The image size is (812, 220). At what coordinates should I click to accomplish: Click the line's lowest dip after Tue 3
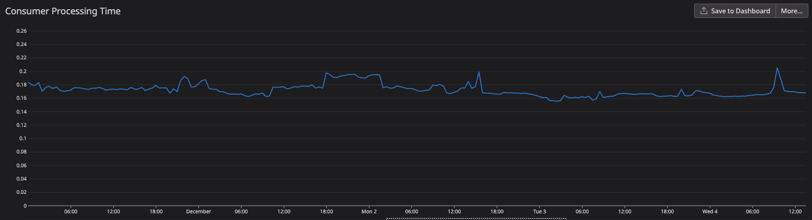coord(556,101)
